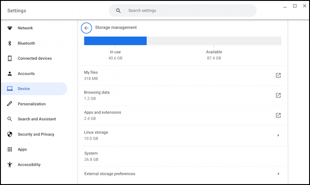
Task: Open Apps and extensions external link icon
Action: pyautogui.click(x=278, y=115)
